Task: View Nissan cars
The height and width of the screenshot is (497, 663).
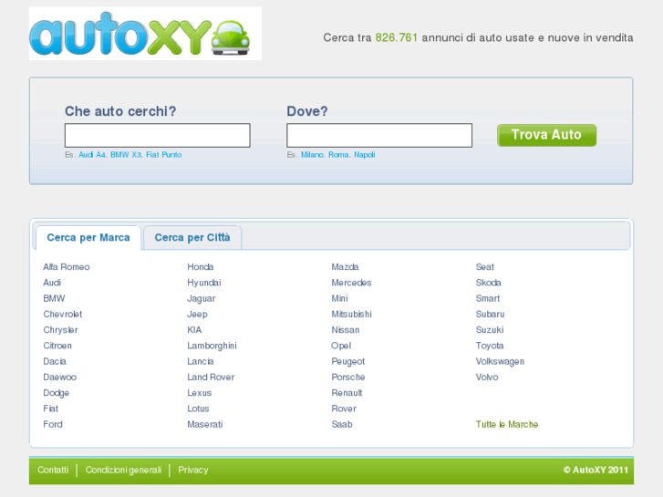Action: [x=346, y=330]
